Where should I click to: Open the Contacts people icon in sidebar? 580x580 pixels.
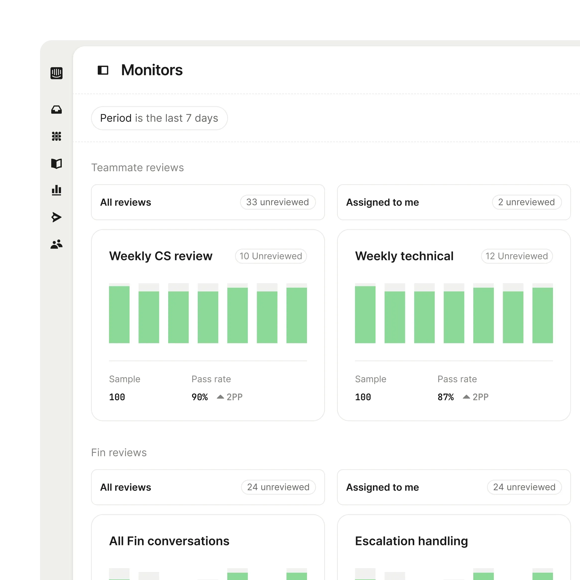[x=56, y=244]
